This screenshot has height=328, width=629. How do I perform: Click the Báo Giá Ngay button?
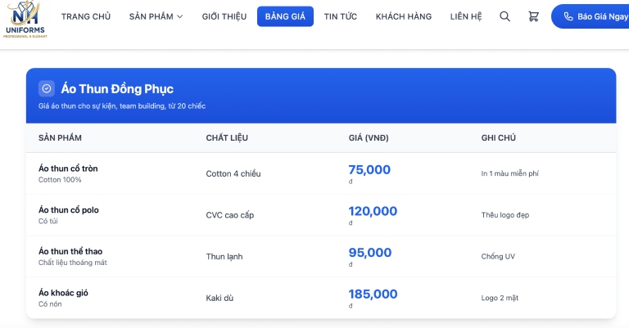coord(590,16)
